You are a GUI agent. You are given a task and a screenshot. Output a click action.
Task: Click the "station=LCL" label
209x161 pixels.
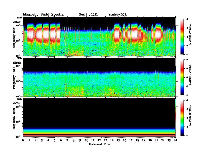118,15
